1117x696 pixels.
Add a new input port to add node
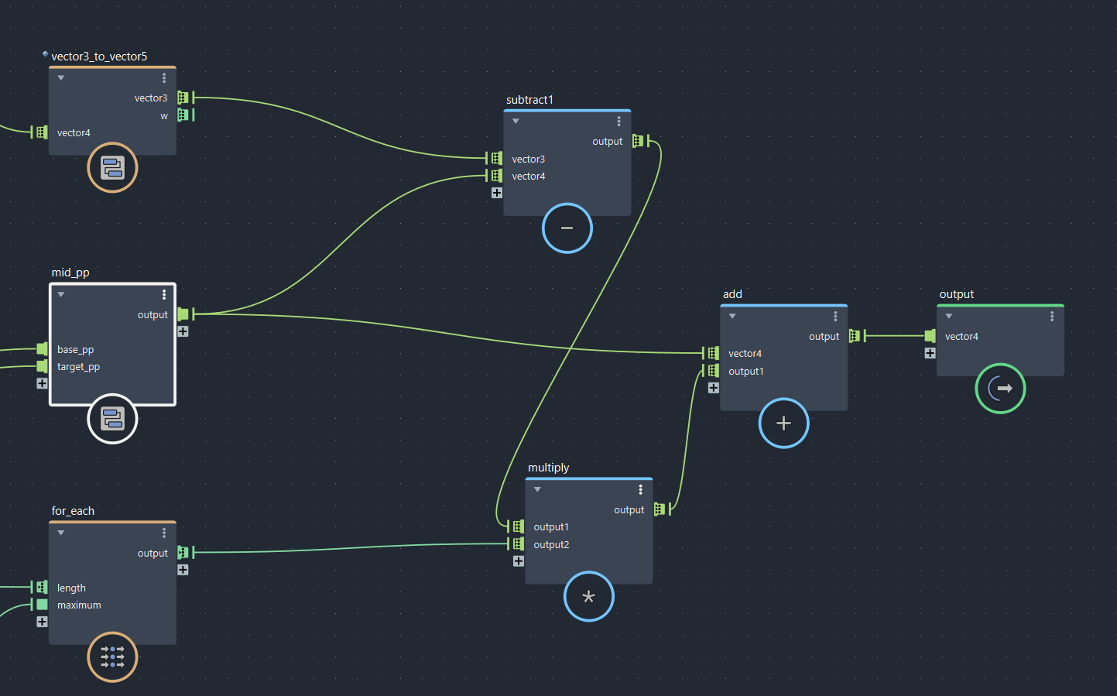[x=714, y=388]
